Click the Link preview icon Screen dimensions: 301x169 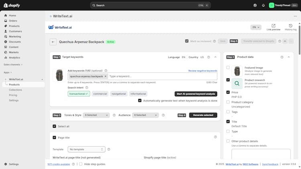coord(273,26)
